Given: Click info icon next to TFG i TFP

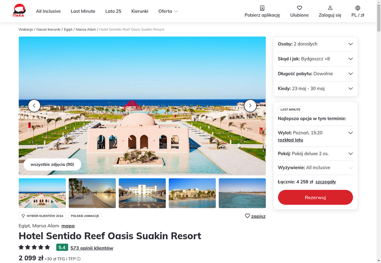Looking at the screenshot, I should click(x=79, y=259).
